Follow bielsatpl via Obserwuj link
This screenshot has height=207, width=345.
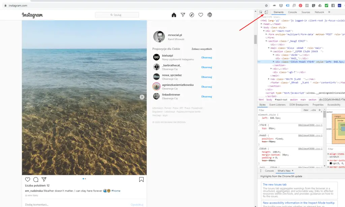click(206, 57)
